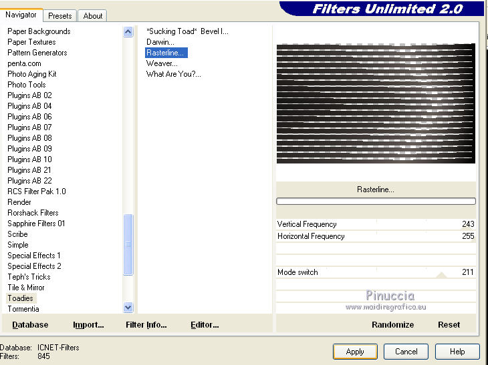This screenshot has height=365, width=488.
Task: Select Plugins AB 09 category
Action: (29, 149)
